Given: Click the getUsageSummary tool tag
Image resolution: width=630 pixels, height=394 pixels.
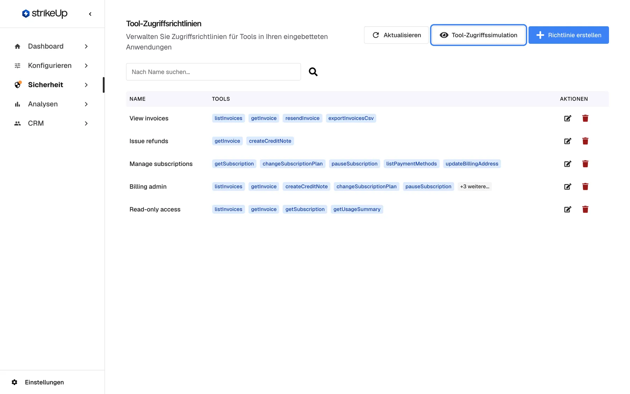Looking at the screenshot, I should [x=357, y=209].
